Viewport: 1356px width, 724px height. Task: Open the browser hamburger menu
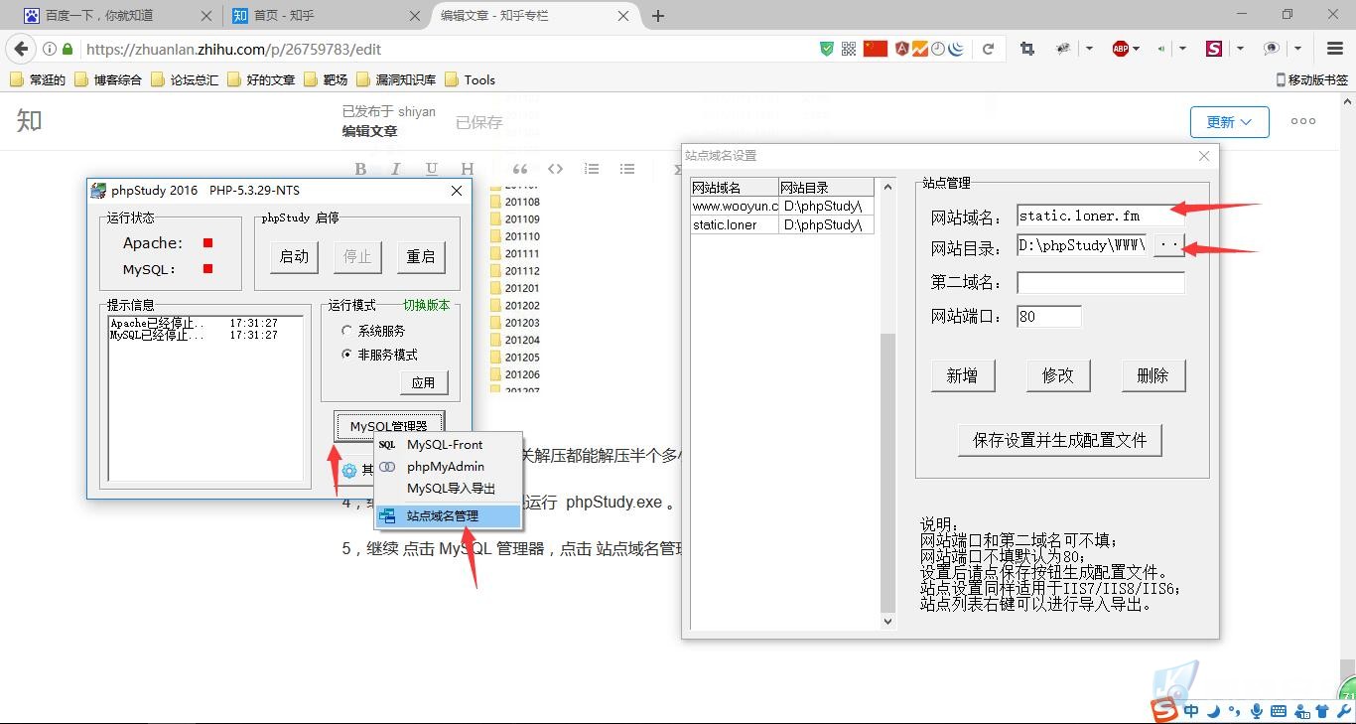[x=1335, y=49]
